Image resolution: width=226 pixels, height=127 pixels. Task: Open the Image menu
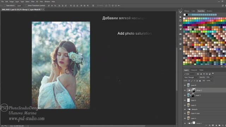[12, 1]
